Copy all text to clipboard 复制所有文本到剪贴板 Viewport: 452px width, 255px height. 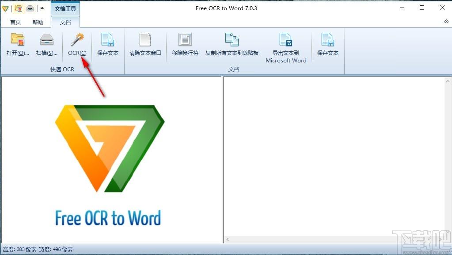(232, 45)
